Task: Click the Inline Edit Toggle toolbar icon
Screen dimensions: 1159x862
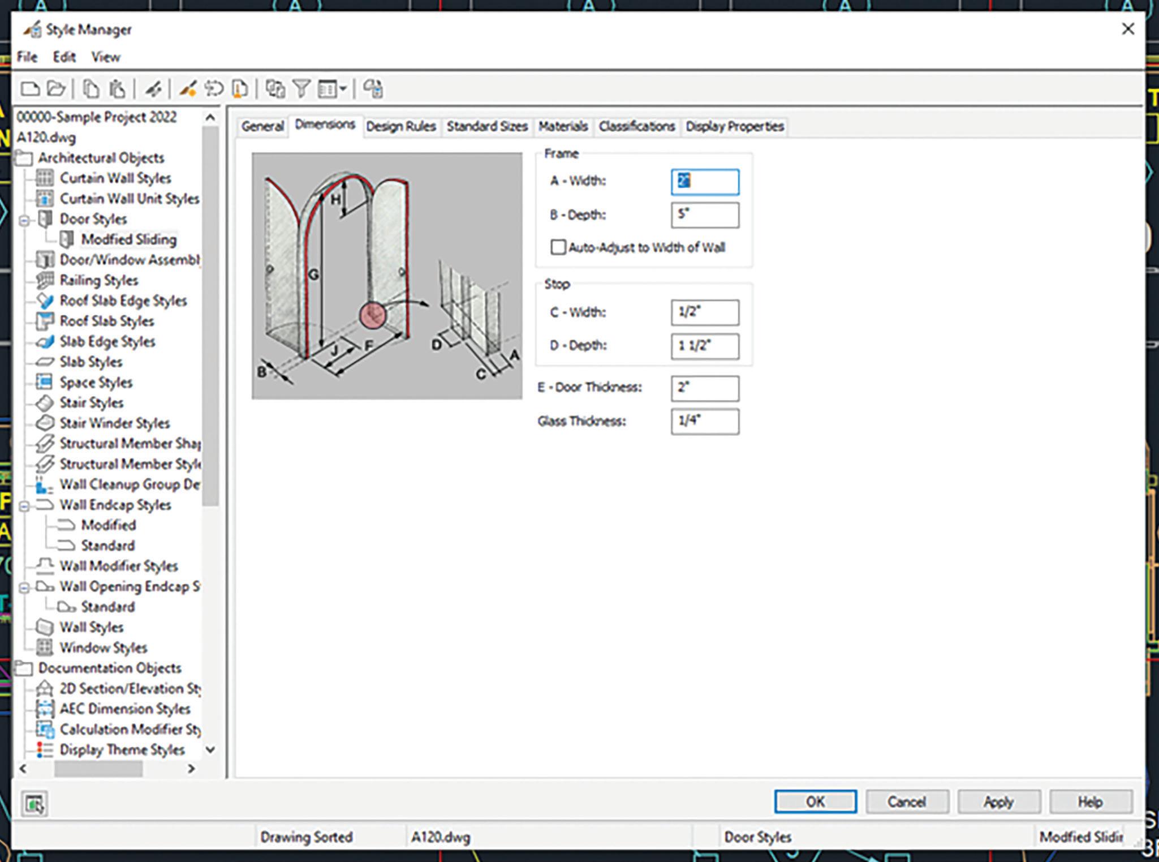Action: (373, 89)
